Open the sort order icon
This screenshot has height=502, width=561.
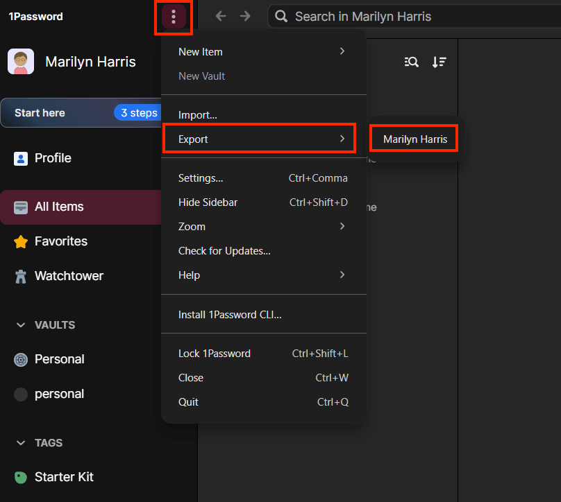[439, 62]
